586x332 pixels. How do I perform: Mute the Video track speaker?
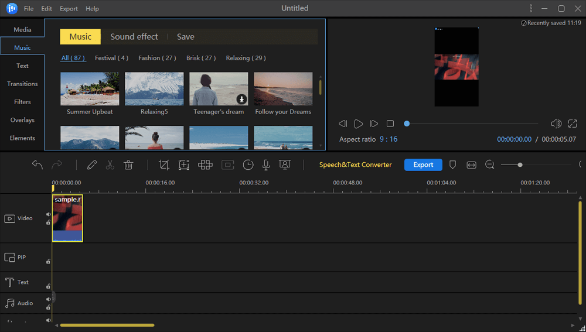[x=49, y=214]
